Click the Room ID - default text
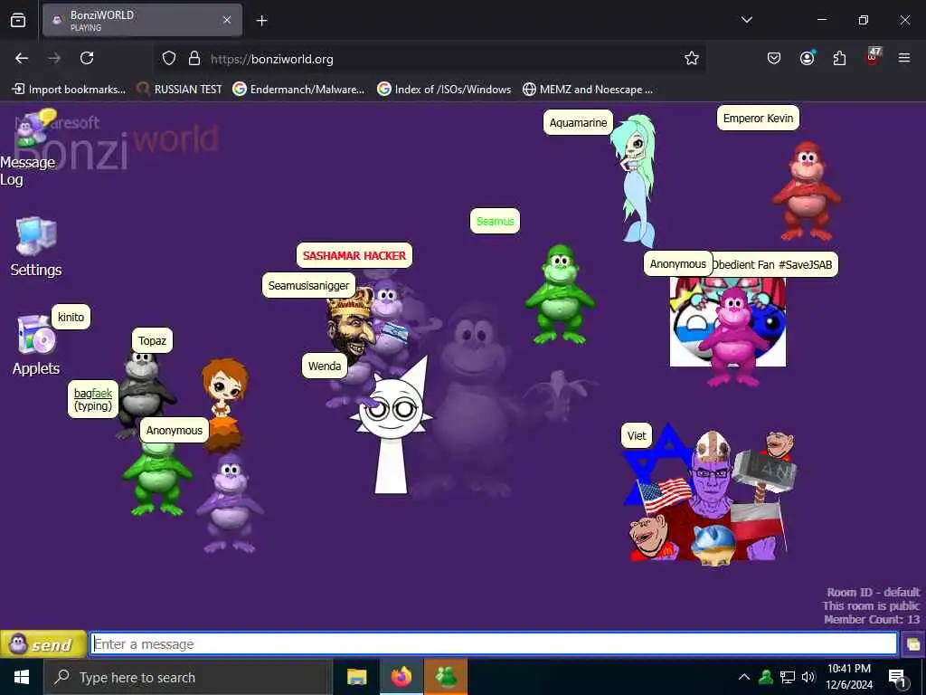 [873, 592]
